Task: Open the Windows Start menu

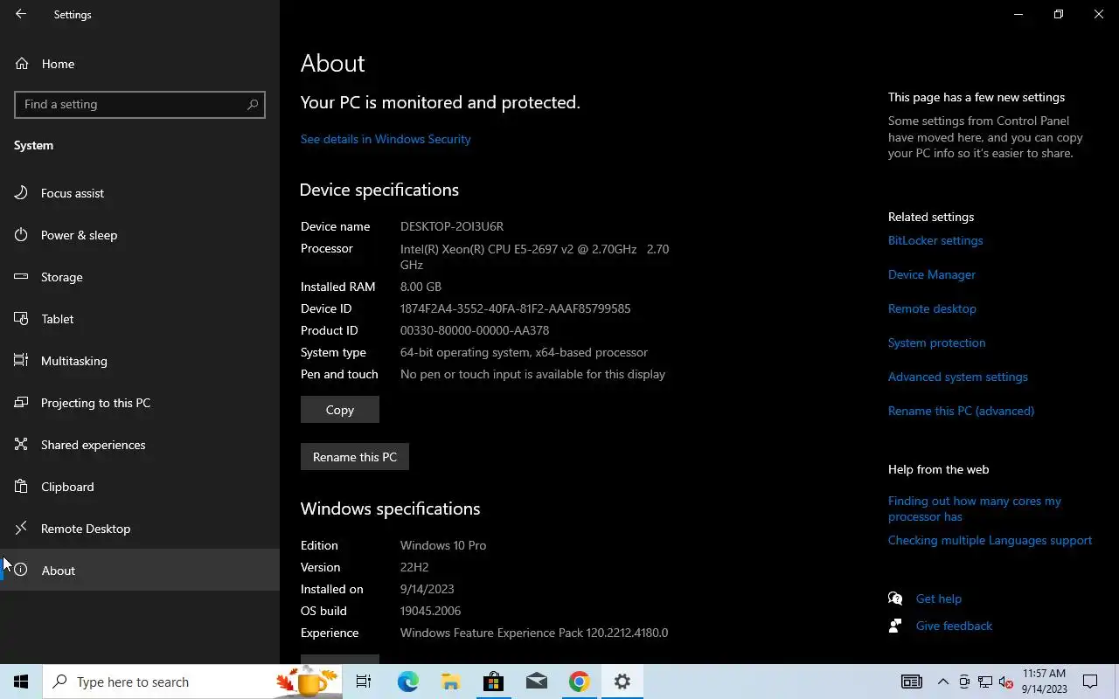Action: (21, 682)
